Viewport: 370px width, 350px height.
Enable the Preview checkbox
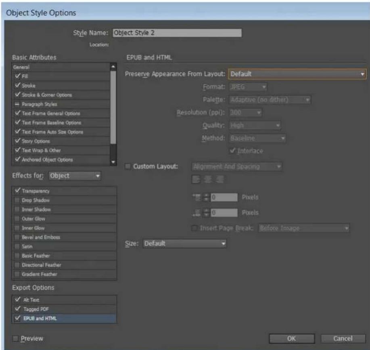pyautogui.click(x=15, y=339)
